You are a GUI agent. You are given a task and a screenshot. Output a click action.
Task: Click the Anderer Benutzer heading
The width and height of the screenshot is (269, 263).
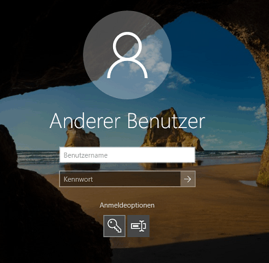click(x=127, y=121)
